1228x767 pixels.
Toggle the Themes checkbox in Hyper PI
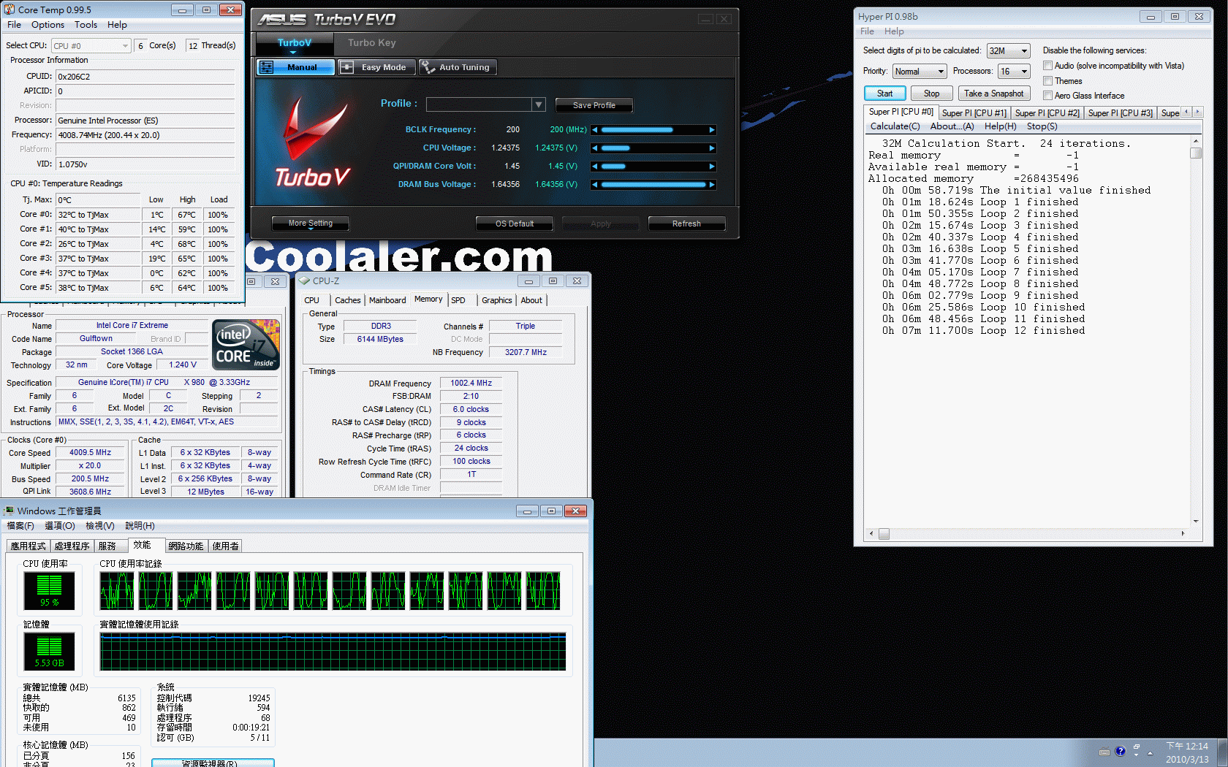[x=1047, y=81]
